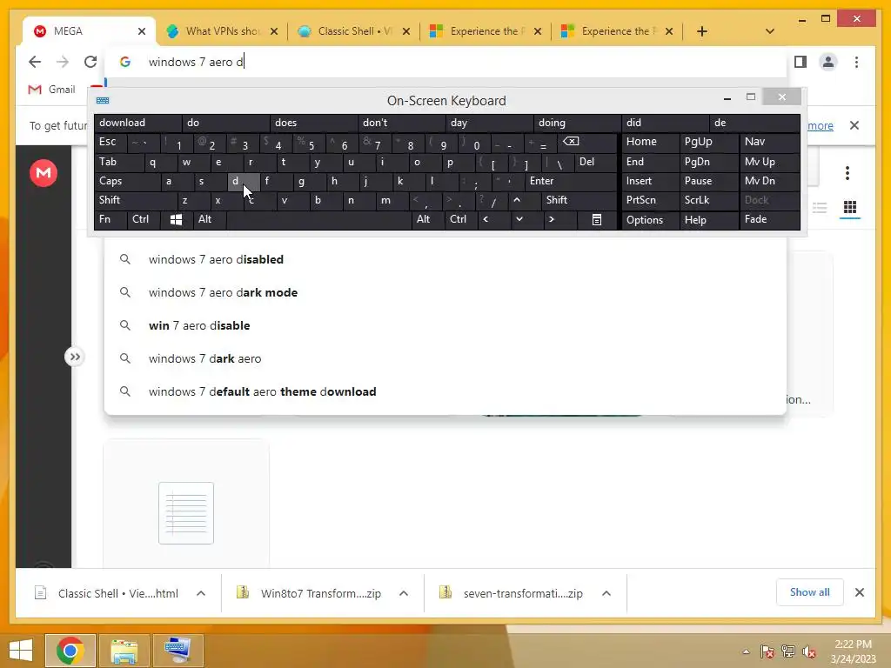Open the Gmail bookmark
Viewport: 891px width, 668px height.
coord(51,90)
